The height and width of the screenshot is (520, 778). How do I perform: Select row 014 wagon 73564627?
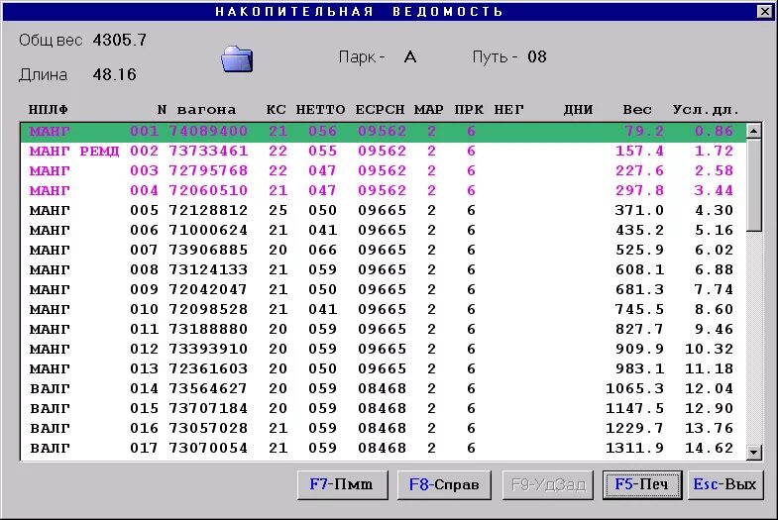pos(383,389)
